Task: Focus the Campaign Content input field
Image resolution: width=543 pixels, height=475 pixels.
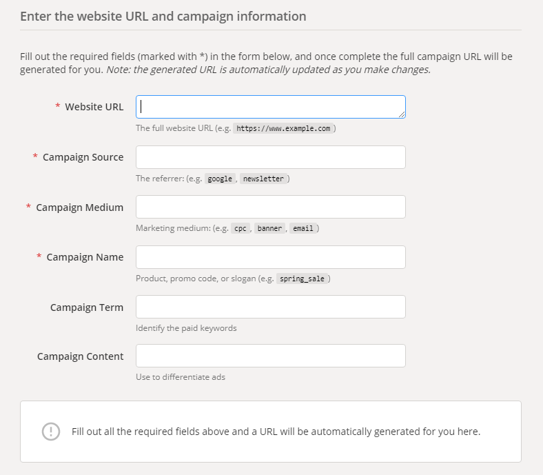Action: pyautogui.click(x=270, y=356)
